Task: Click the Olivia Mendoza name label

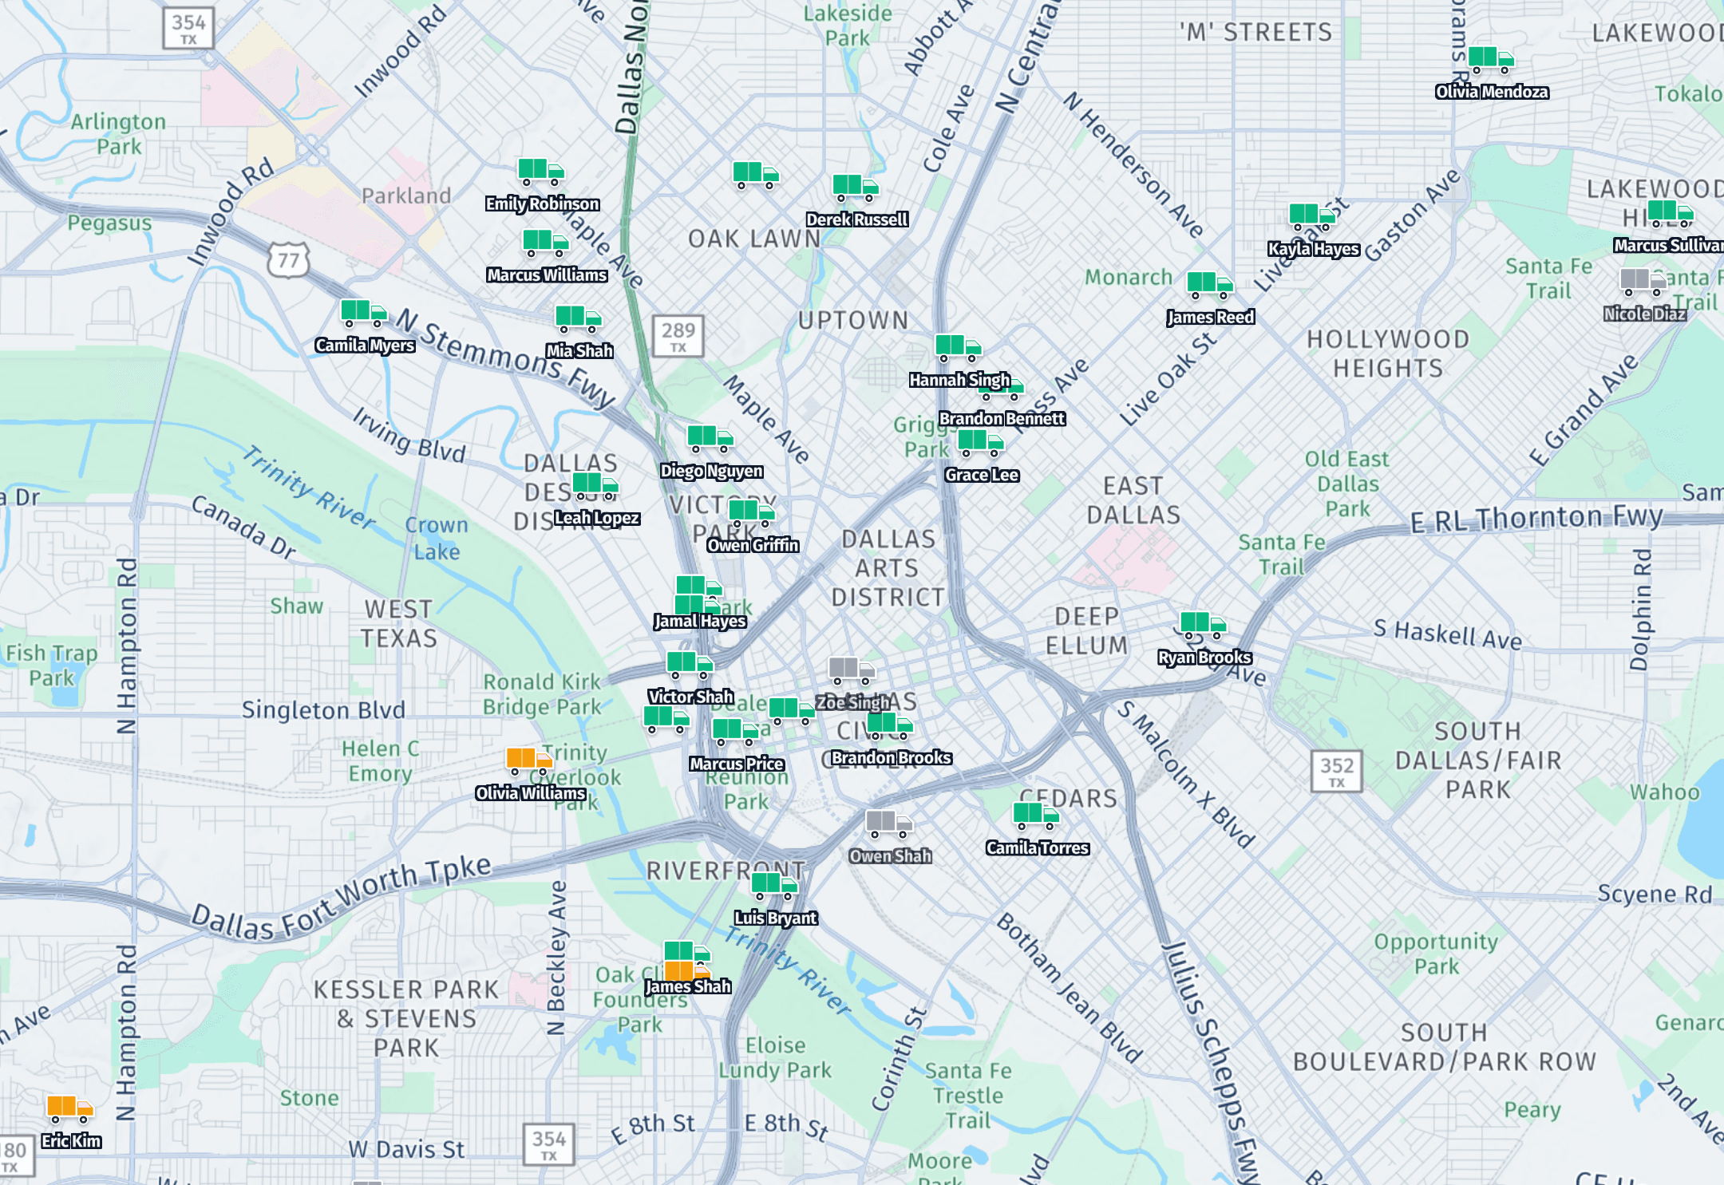Action: pos(1492,93)
